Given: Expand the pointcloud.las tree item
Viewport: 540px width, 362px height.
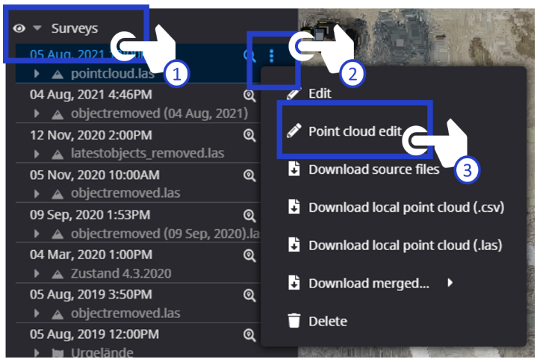Looking at the screenshot, I should 37,74.
